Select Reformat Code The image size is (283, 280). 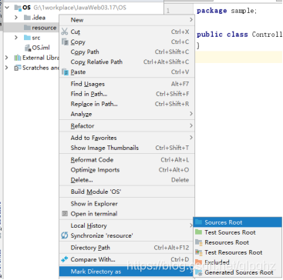pos(127,160)
